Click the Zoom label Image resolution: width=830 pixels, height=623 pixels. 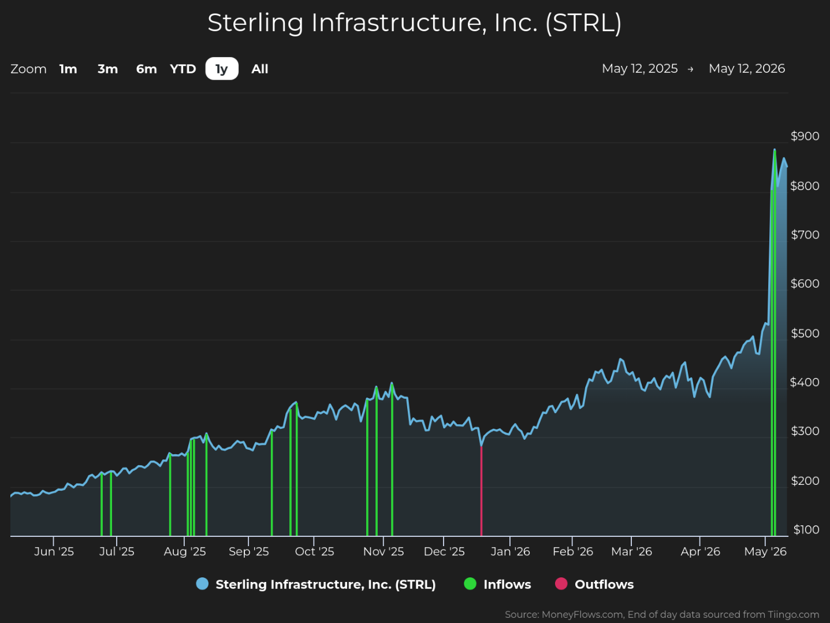coord(28,69)
